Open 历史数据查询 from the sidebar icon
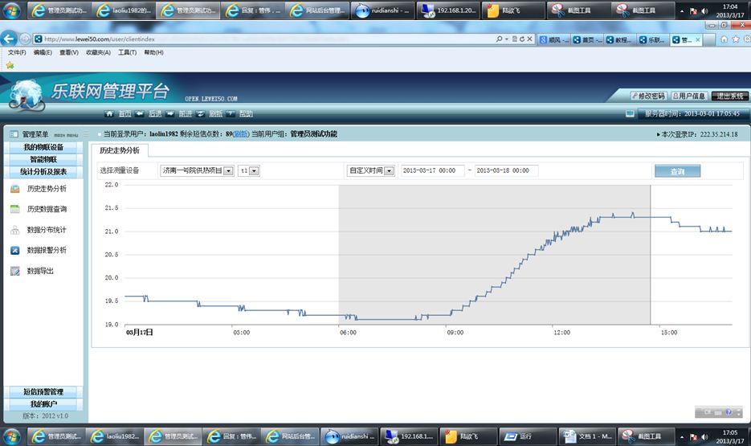 tap(15, 209)
